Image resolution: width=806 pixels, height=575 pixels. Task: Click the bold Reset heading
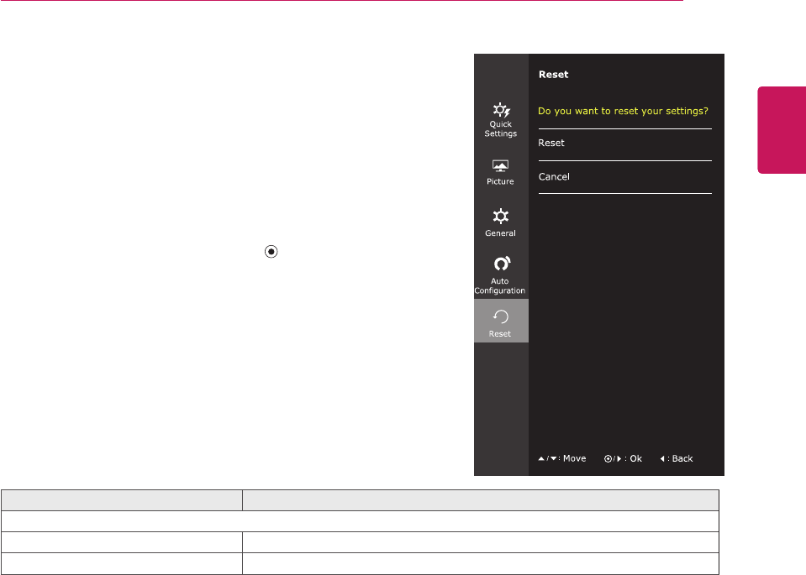[553, 75]
